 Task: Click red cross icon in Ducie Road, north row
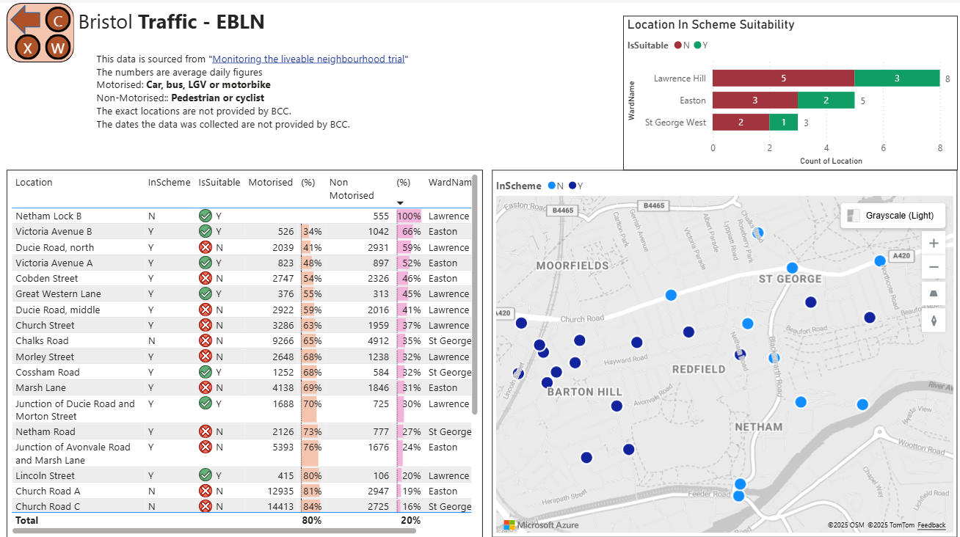pos(205,247)
